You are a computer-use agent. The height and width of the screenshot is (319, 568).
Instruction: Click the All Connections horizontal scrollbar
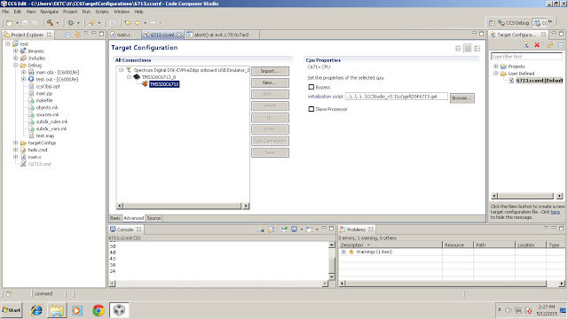click(x=183, y=206)
